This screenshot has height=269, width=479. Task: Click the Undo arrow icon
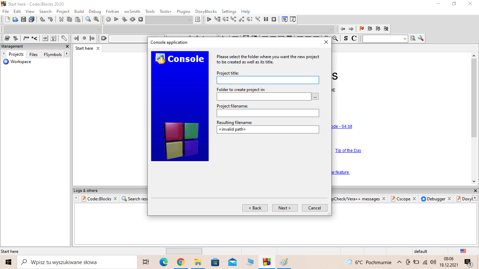click(x=42, y=20)
